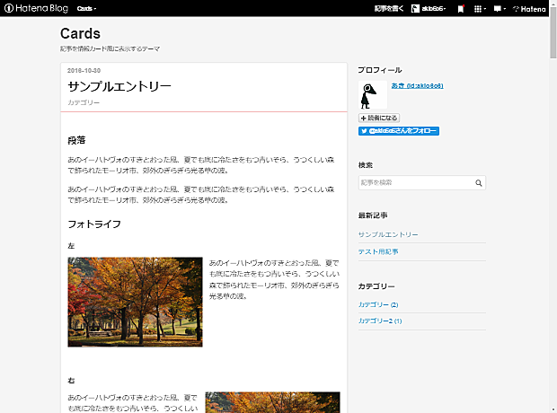Click the profile avatar bird image

(373, 95)
